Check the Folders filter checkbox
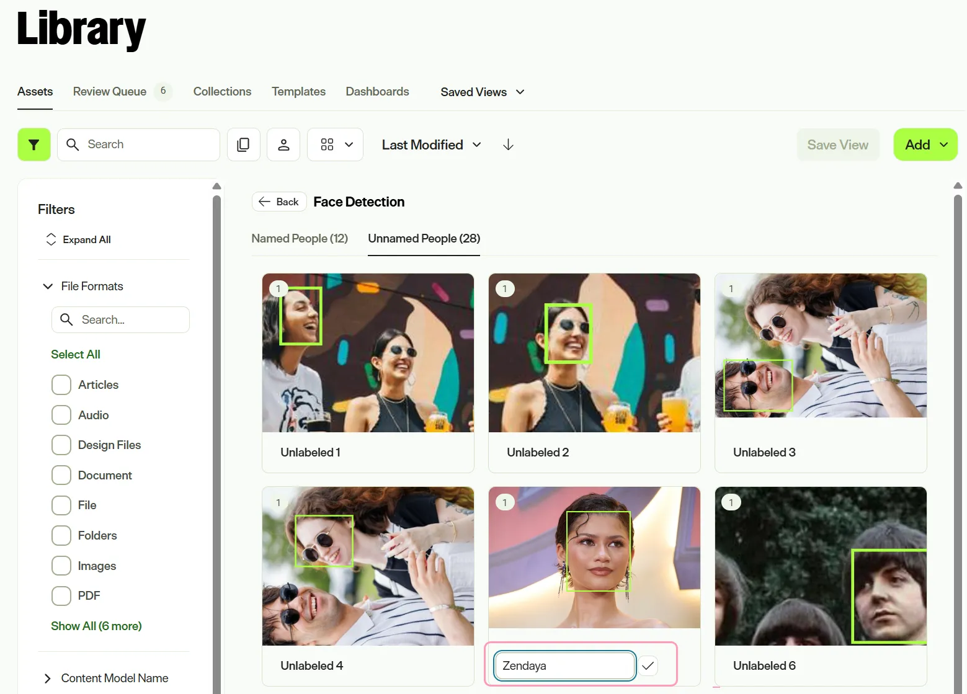The image size is (967, 694). [61, 535]
